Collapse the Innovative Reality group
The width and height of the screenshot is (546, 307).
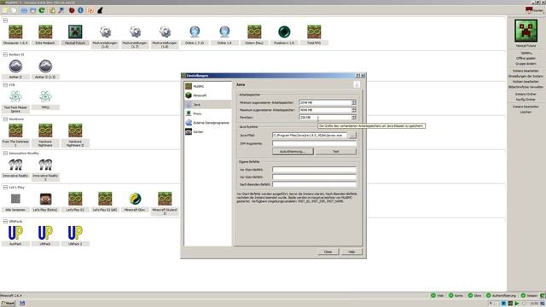[5, 153]
